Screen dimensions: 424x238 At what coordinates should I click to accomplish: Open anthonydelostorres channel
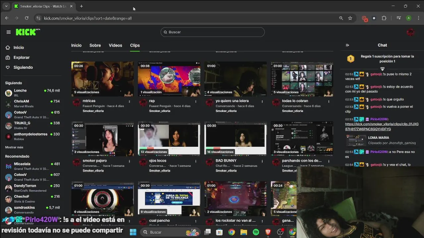(32, 137)
